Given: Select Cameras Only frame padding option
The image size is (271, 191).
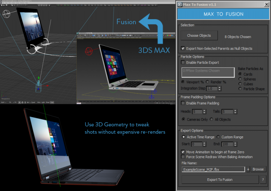Looking at the screenshot, I should coord(183,119).
